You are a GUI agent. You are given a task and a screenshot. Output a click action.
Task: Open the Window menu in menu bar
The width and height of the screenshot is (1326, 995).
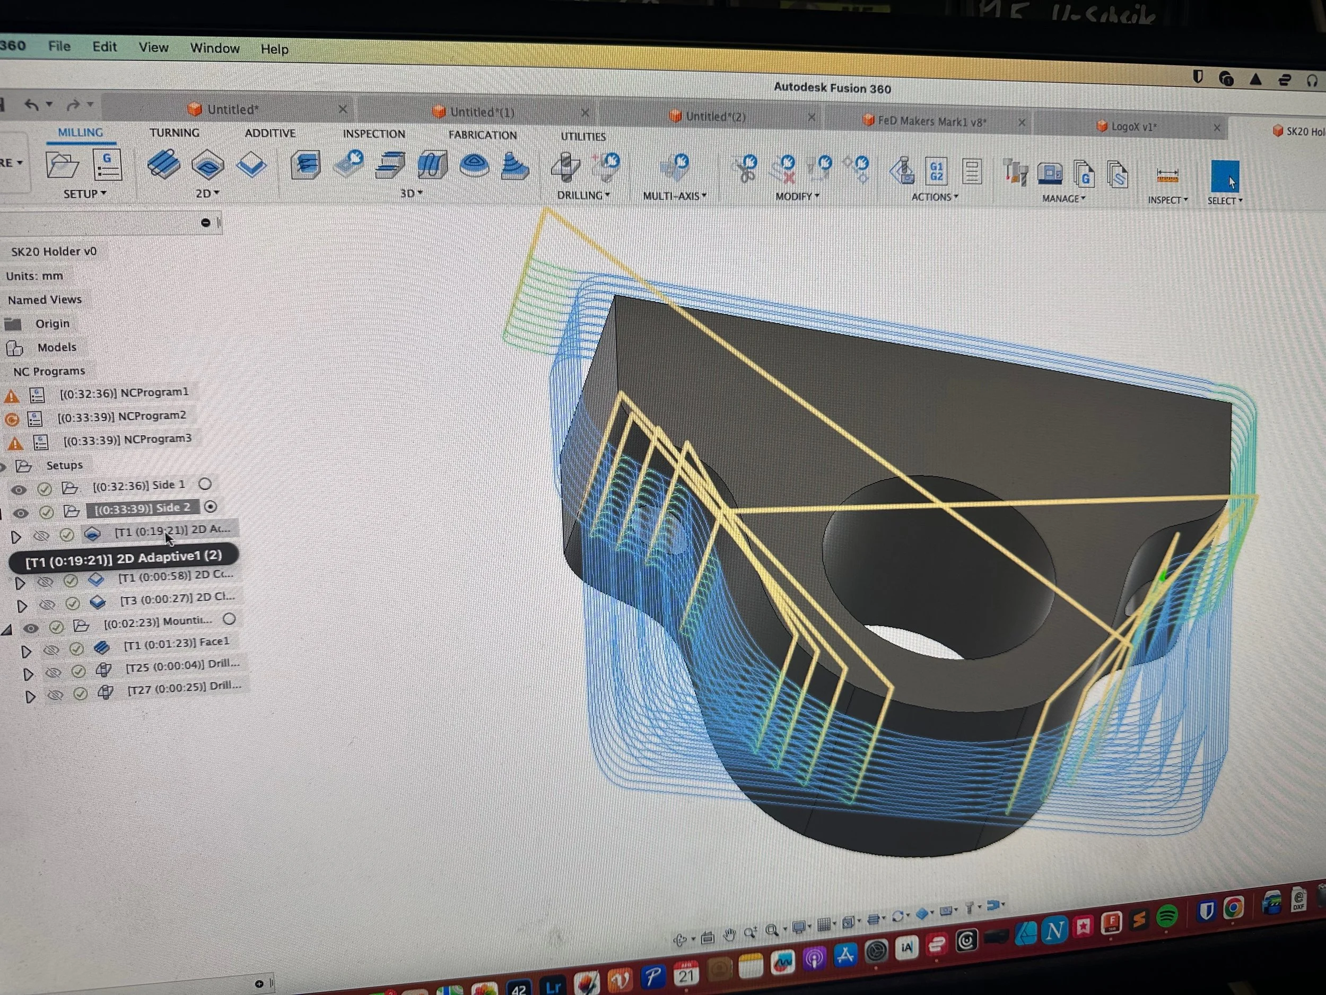pyautogui.click(x=215, y=48)
